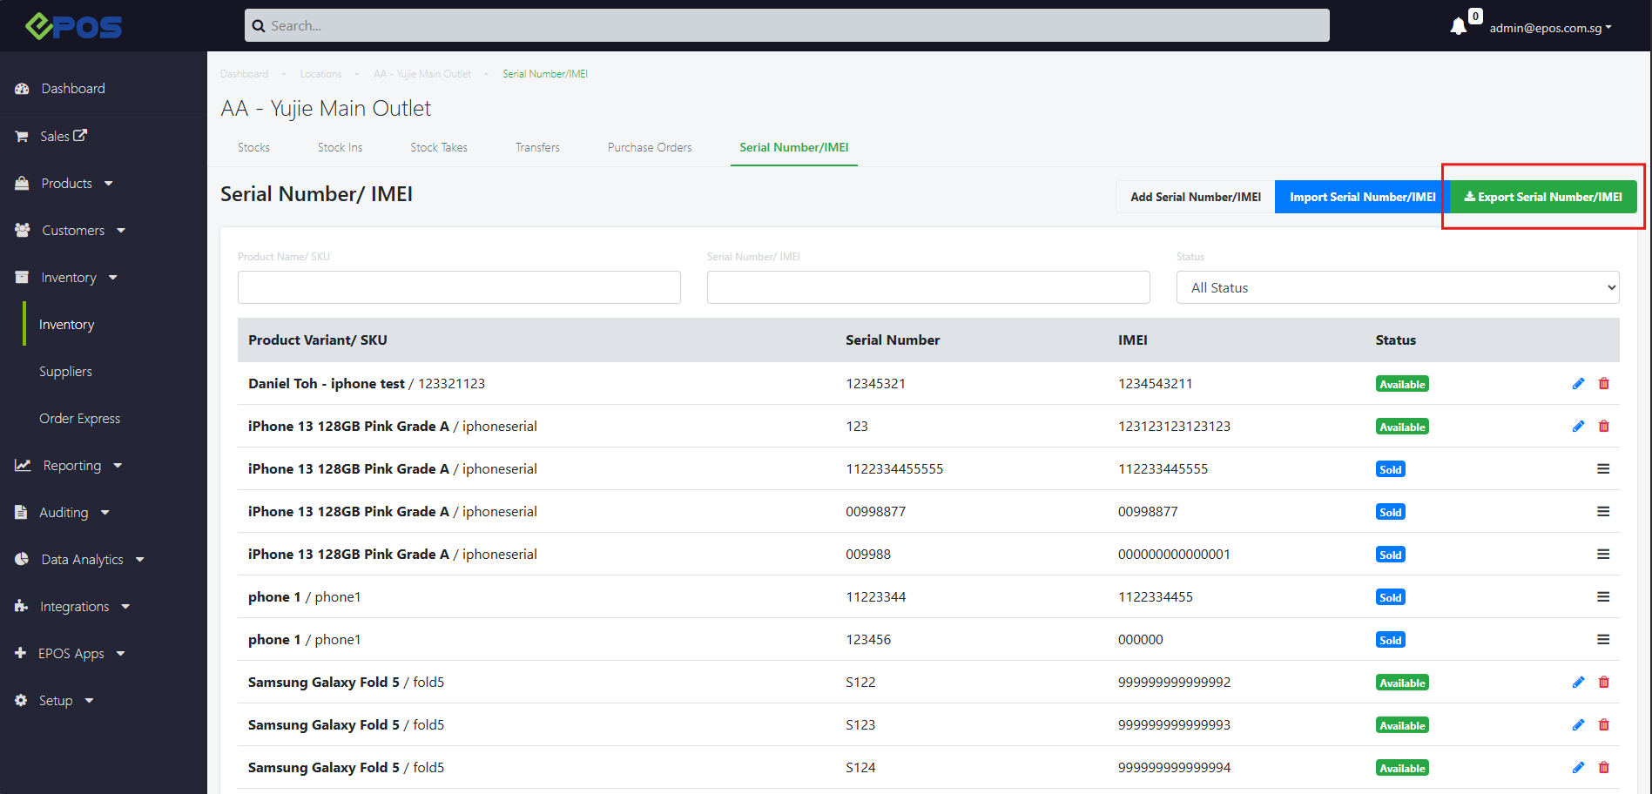1652x794 pixels.
Task: Switch to the Stock Takes tab
Action: (x=439, y=148)
